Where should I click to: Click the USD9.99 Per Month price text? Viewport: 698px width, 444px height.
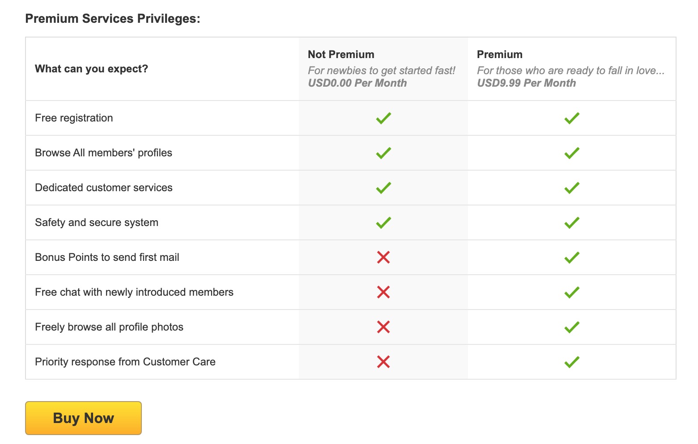click(526, 83)
